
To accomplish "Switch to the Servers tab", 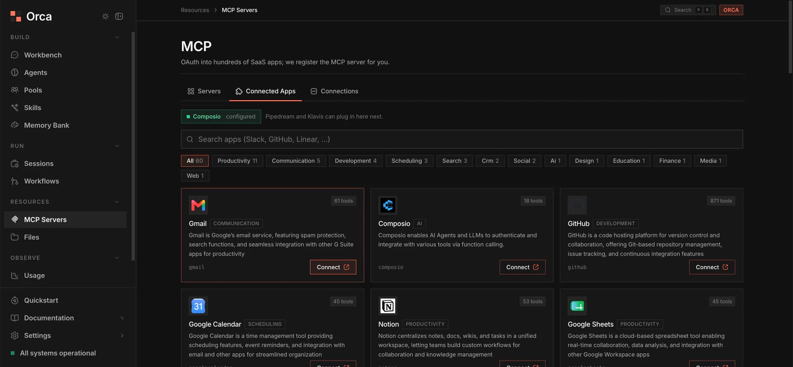I will pyautogui.click(x=204, y=91).
